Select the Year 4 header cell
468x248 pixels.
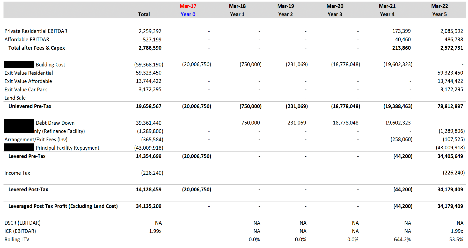pyautogui.click(x=387, y=14)
